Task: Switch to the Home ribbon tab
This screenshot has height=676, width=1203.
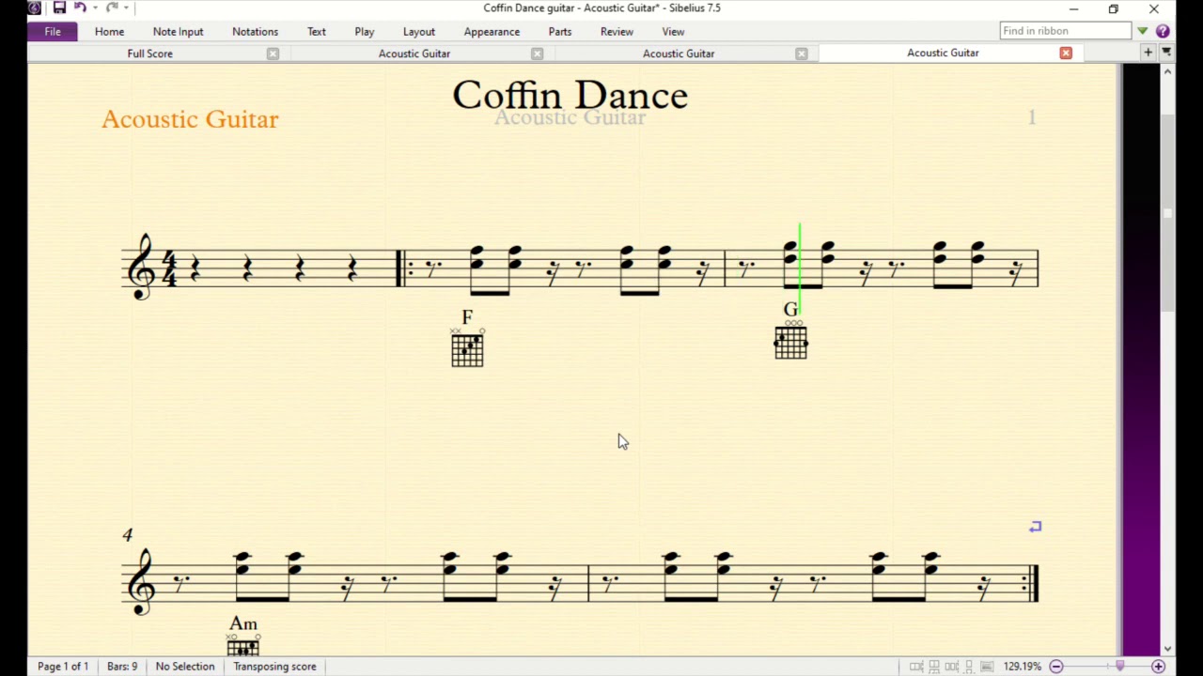Action: click(109, 32)
